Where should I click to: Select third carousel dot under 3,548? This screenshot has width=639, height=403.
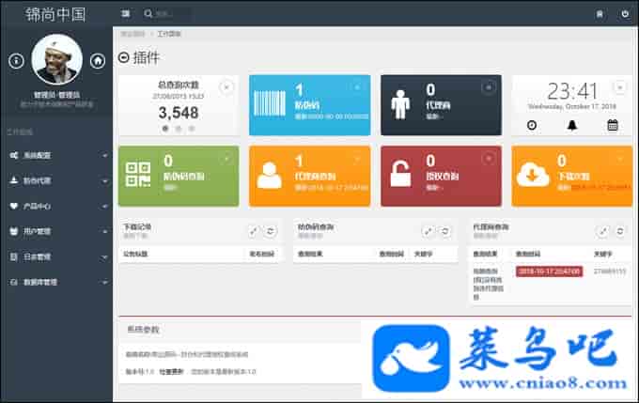click(x=192, y=129)
